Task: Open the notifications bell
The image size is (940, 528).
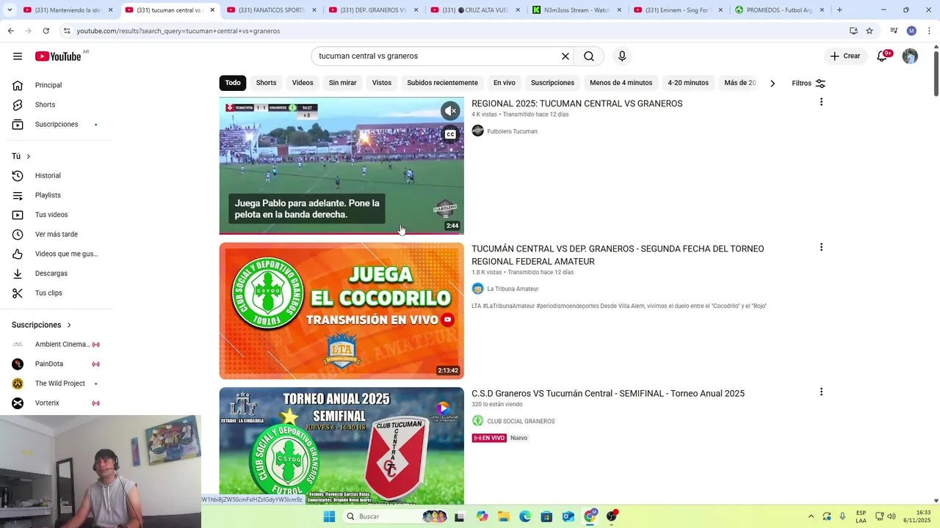Action: pos(882,56)
